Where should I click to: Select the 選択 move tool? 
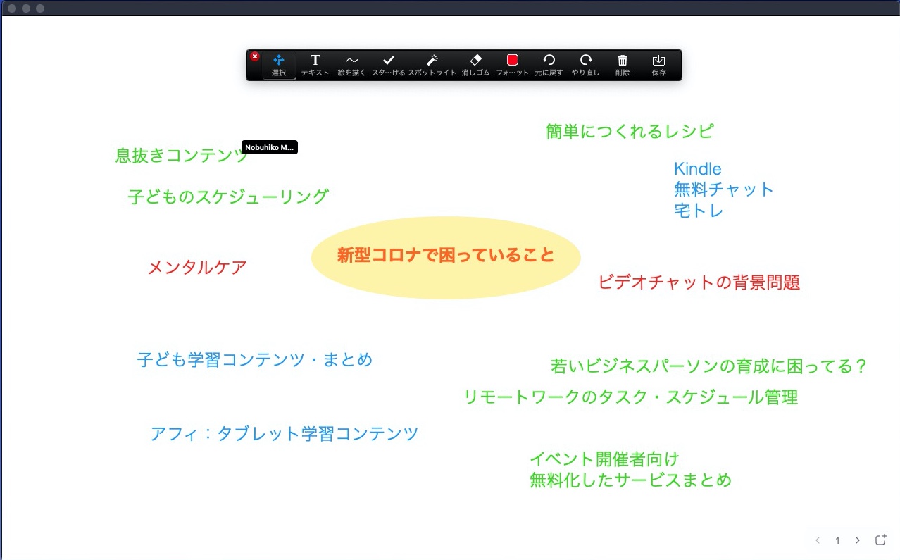tap(279, 65)
